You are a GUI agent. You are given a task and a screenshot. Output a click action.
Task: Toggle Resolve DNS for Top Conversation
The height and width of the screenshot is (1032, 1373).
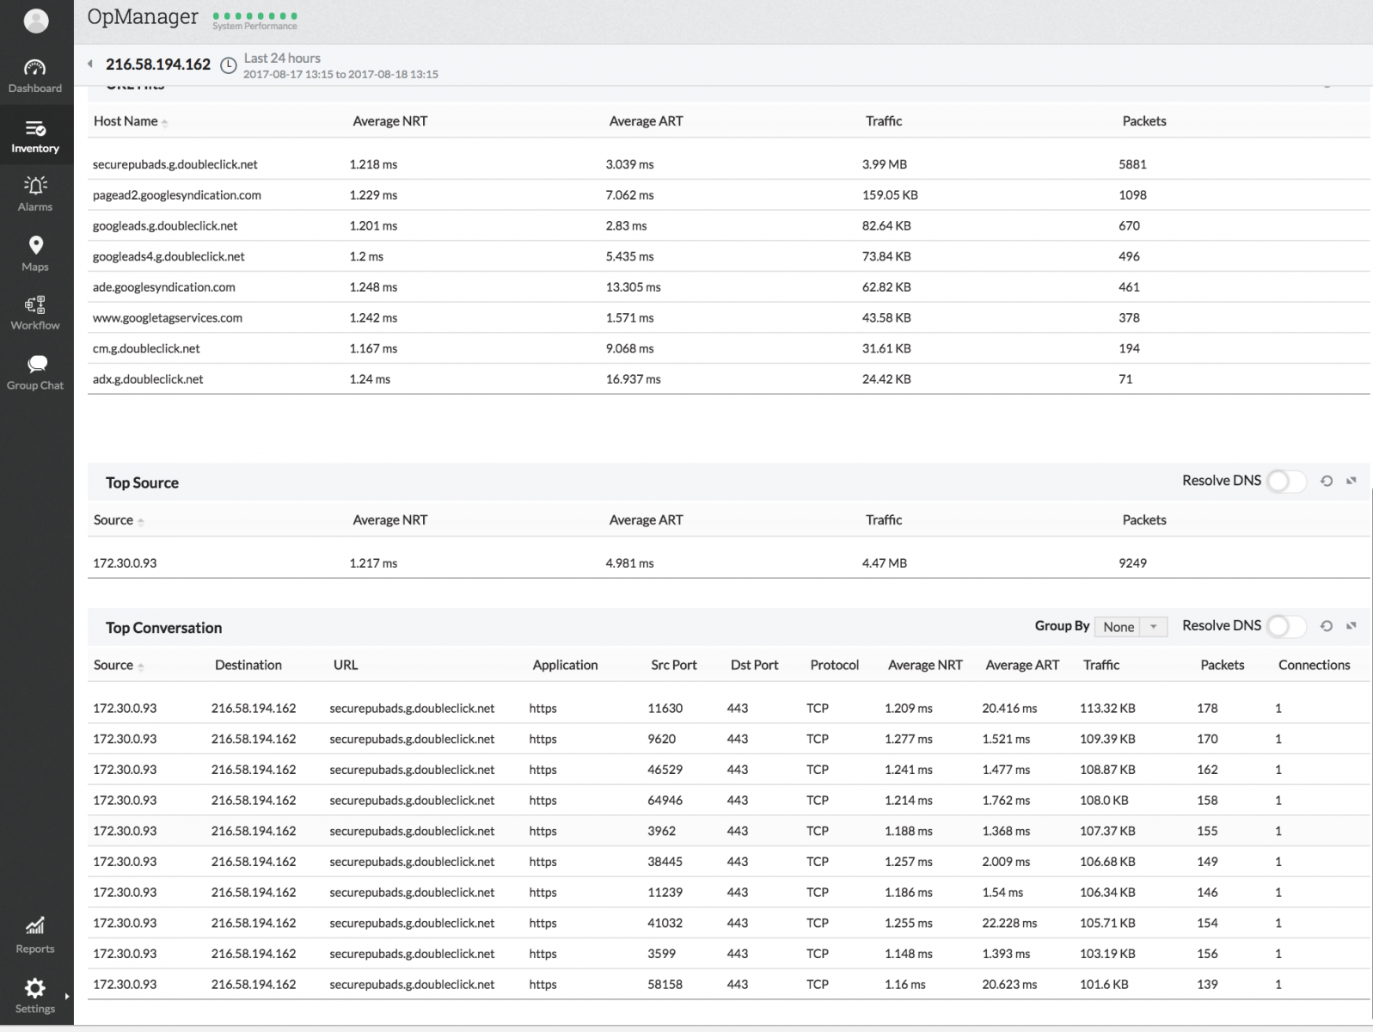[x=1285, y=627]
